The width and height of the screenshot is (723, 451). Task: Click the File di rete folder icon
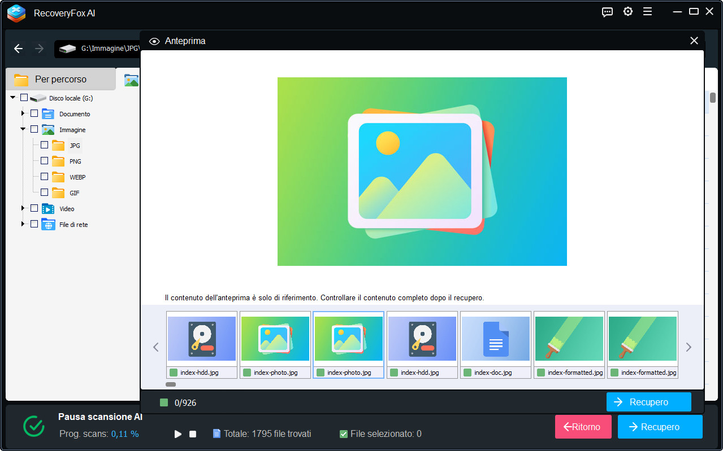pyautogui.click(x=48, y=224)
